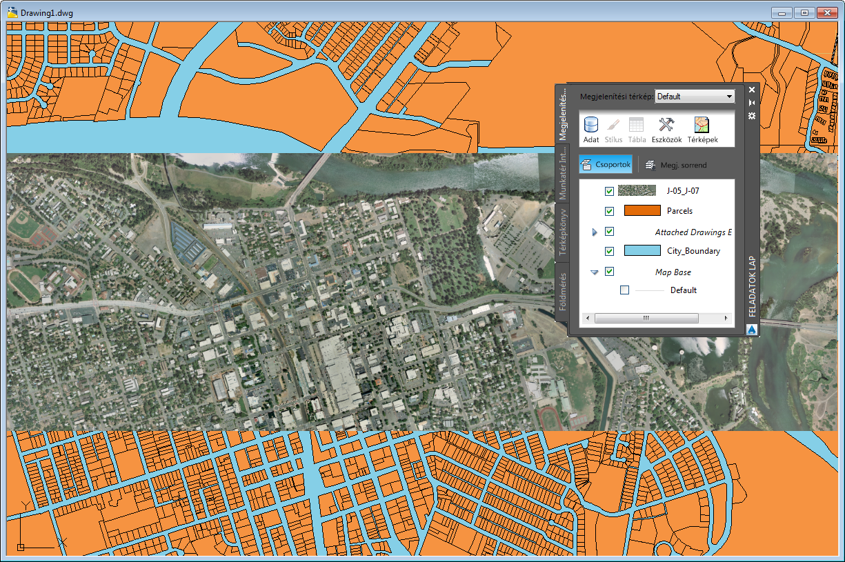Click the Autodesk logo icon at palette bottom

752,330
